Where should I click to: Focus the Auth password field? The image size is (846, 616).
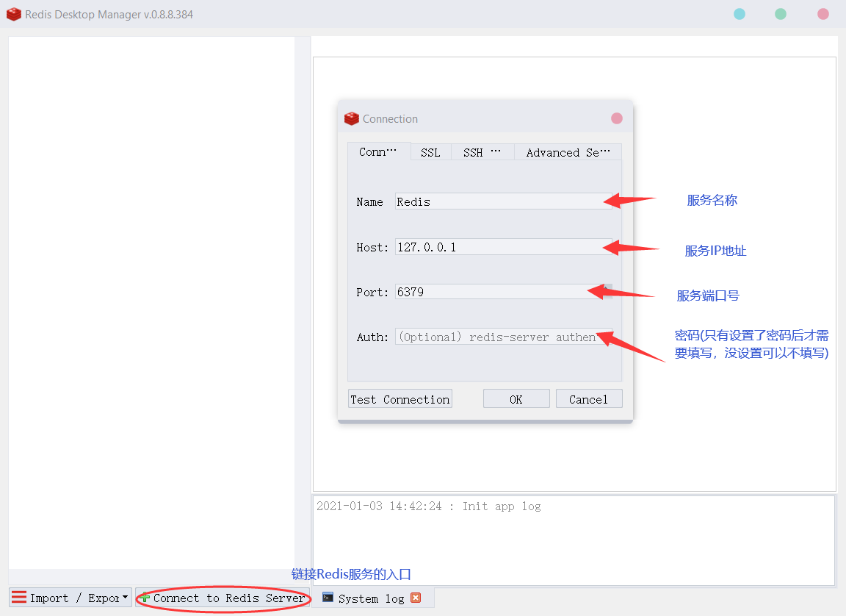(503, 337)
